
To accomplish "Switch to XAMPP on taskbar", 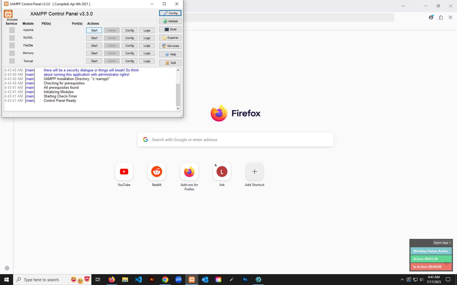I will [x=192, y=280].
